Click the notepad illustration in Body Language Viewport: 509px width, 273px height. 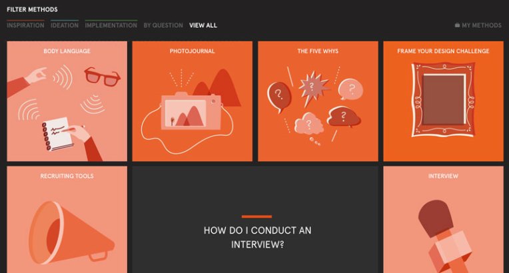(57, 134)
